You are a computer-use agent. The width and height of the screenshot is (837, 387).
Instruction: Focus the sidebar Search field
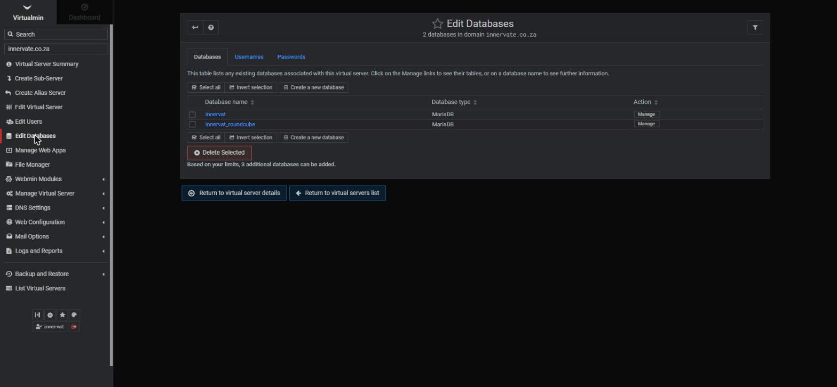coord(56,34)
